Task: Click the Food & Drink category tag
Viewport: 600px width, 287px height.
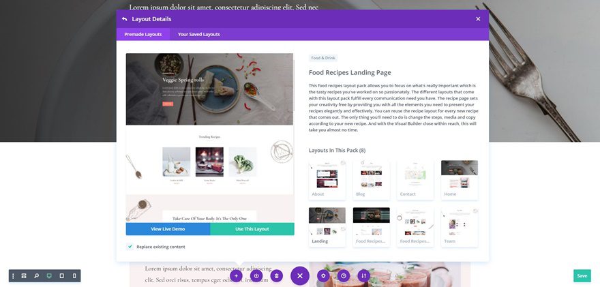Action: pyautogui.click(x=323, y=58)
